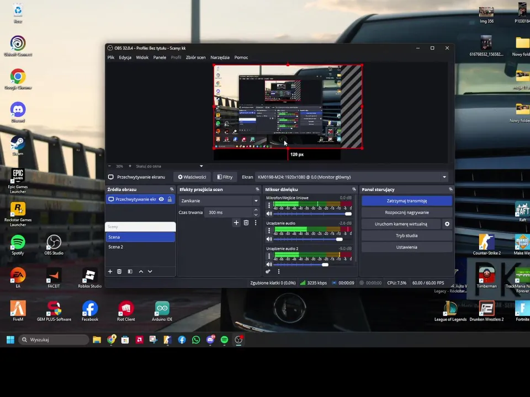Open source Filtry button
Viewport: 530px width, 397px height.
pyautogui.click(x=225, y=177)
